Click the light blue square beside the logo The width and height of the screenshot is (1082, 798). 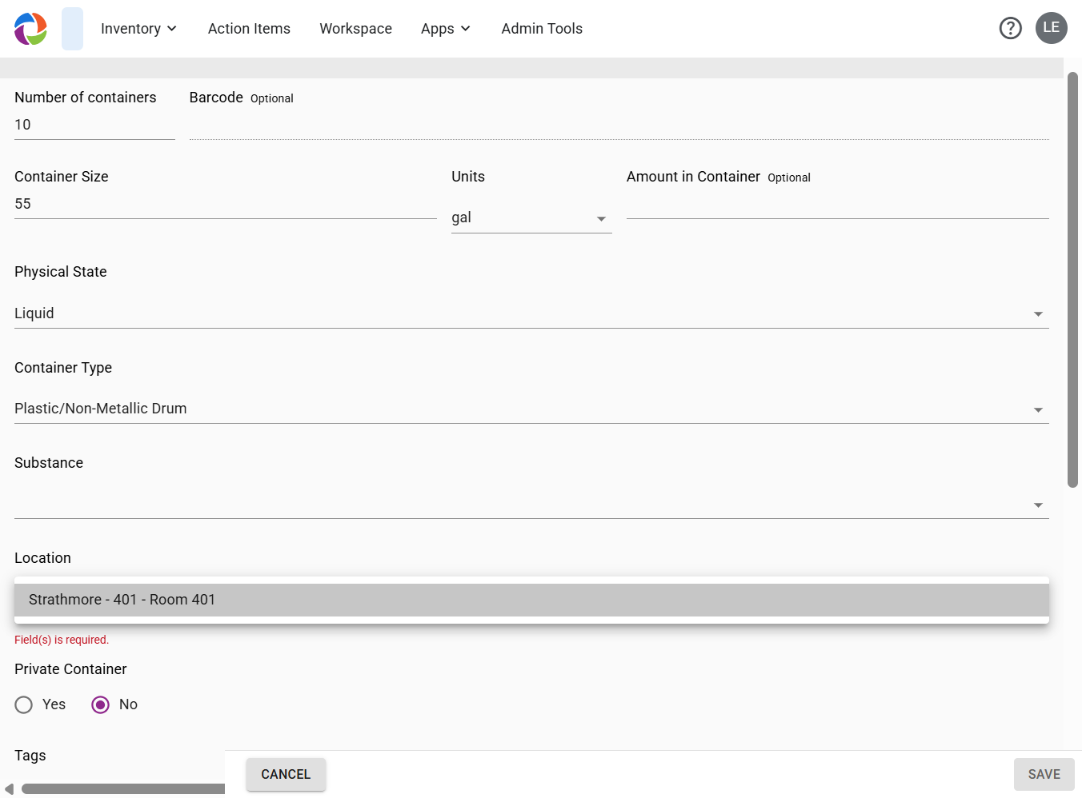(x=72, y=29)
